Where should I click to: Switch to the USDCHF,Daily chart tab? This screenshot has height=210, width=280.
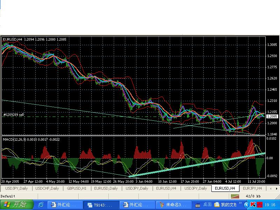click(x=47, y=188)
